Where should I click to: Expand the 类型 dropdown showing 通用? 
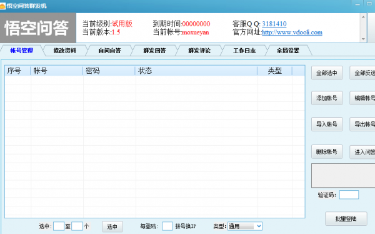[244, 226]
